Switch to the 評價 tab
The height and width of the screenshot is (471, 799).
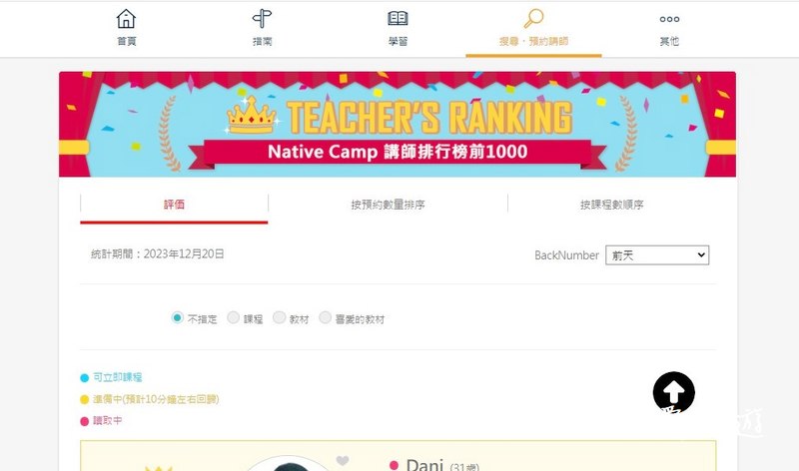(x=174, y=205)
